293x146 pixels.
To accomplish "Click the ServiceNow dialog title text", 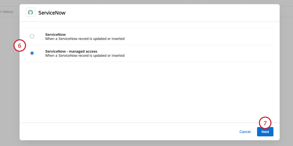I will (52, 13).
